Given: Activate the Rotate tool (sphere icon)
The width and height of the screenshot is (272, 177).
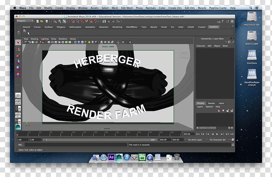Looking at the screenshot, I should pos(18,68).
